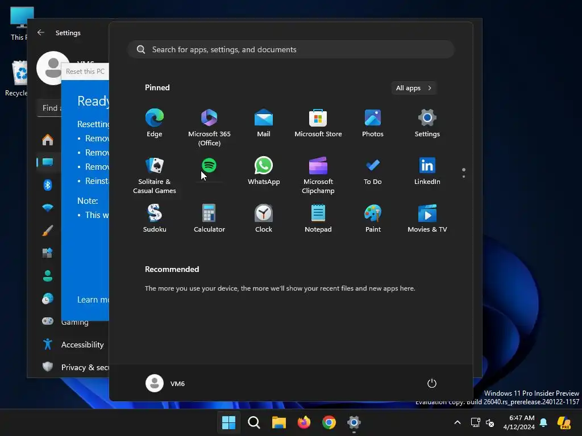Image resolution: width=582 pixels, height=436 pixels.
Task: Open Notepad from pinned apps
Action: pos(318,219)
